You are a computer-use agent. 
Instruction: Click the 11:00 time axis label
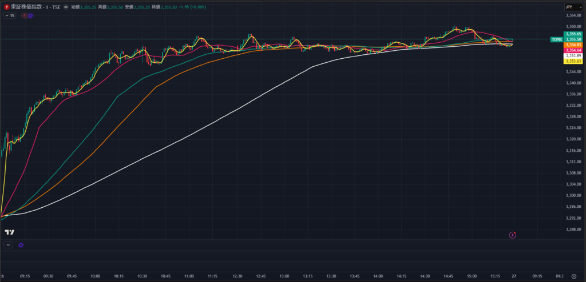[189, 275]
